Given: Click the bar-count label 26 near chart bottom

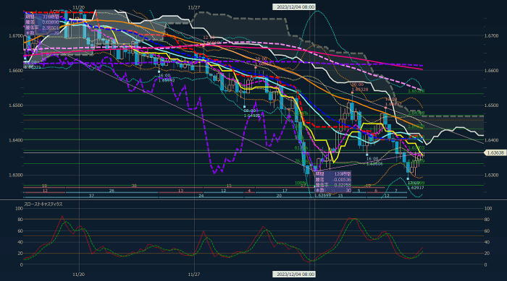Looking at the screenshot, I should pyautogui.click(x=112, y=191).
